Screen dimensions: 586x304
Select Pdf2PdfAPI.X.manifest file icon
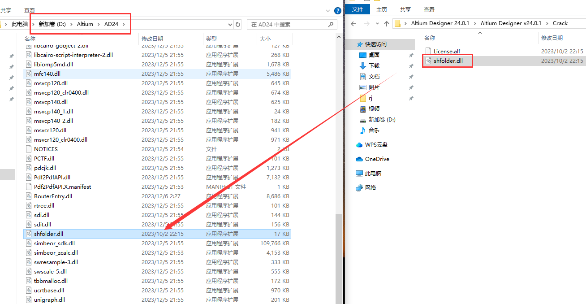coord(28,187)
